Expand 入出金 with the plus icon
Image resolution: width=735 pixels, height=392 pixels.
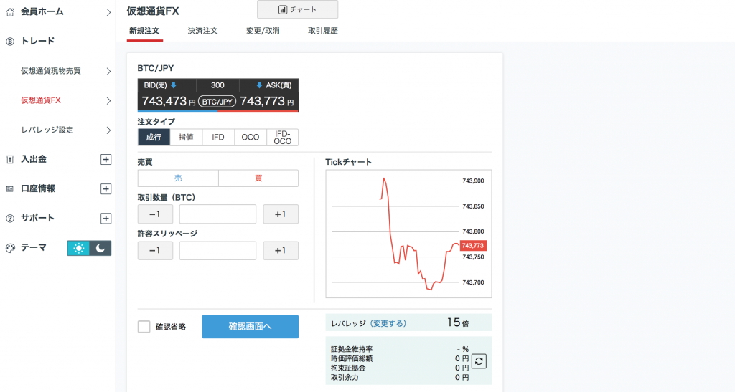point(106,159)
